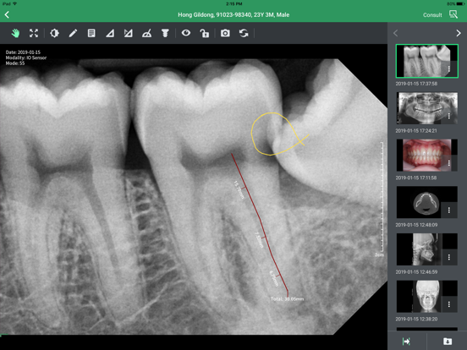Screen dimensions: 467x350
Task: Open the lateral cephalometric thumbnail 12:46:59
Action: click(426, 249)
